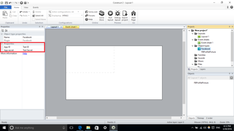The height and width of the screenshot is (131, 234).
Task: Close the Layout 1 tab
Action: point(61,27)
